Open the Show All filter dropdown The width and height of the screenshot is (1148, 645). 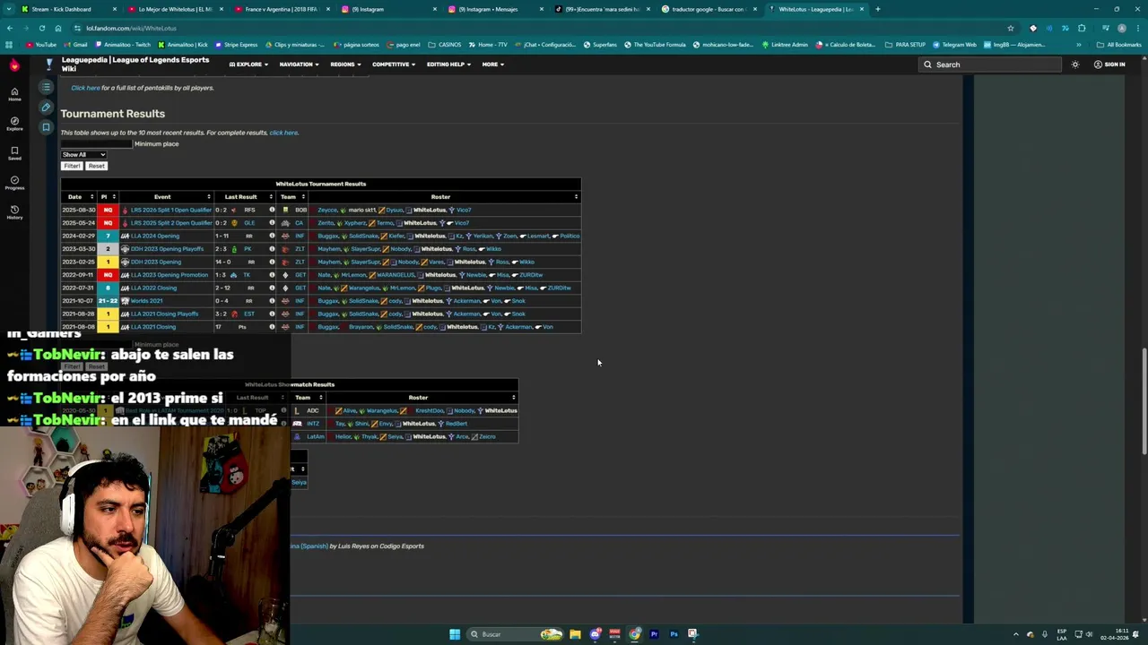pos(83,155)
